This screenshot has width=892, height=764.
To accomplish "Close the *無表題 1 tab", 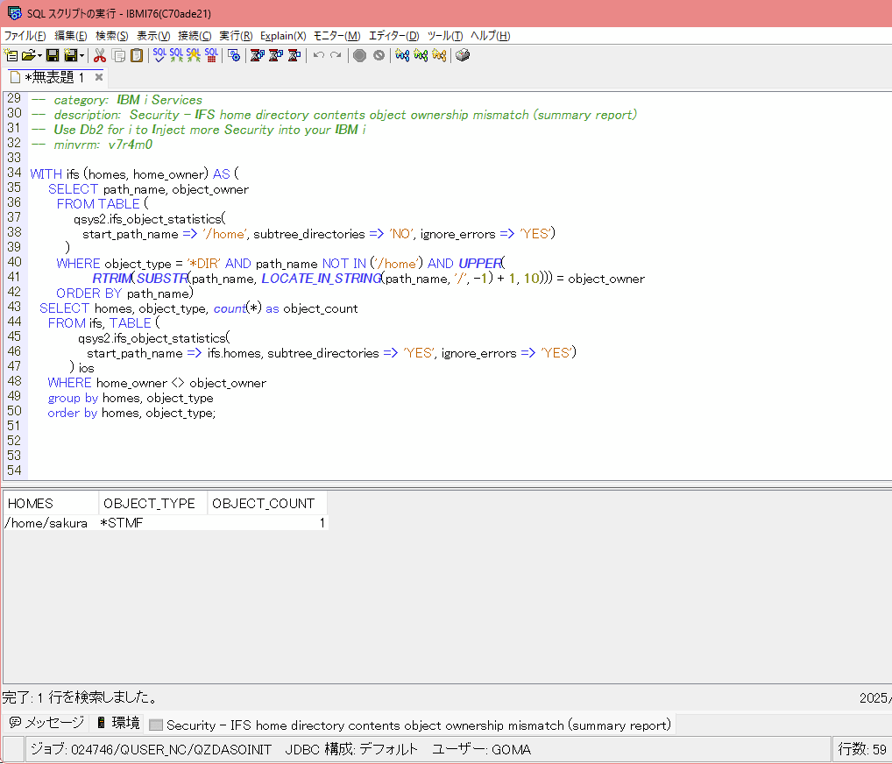I will coord(99,77).
